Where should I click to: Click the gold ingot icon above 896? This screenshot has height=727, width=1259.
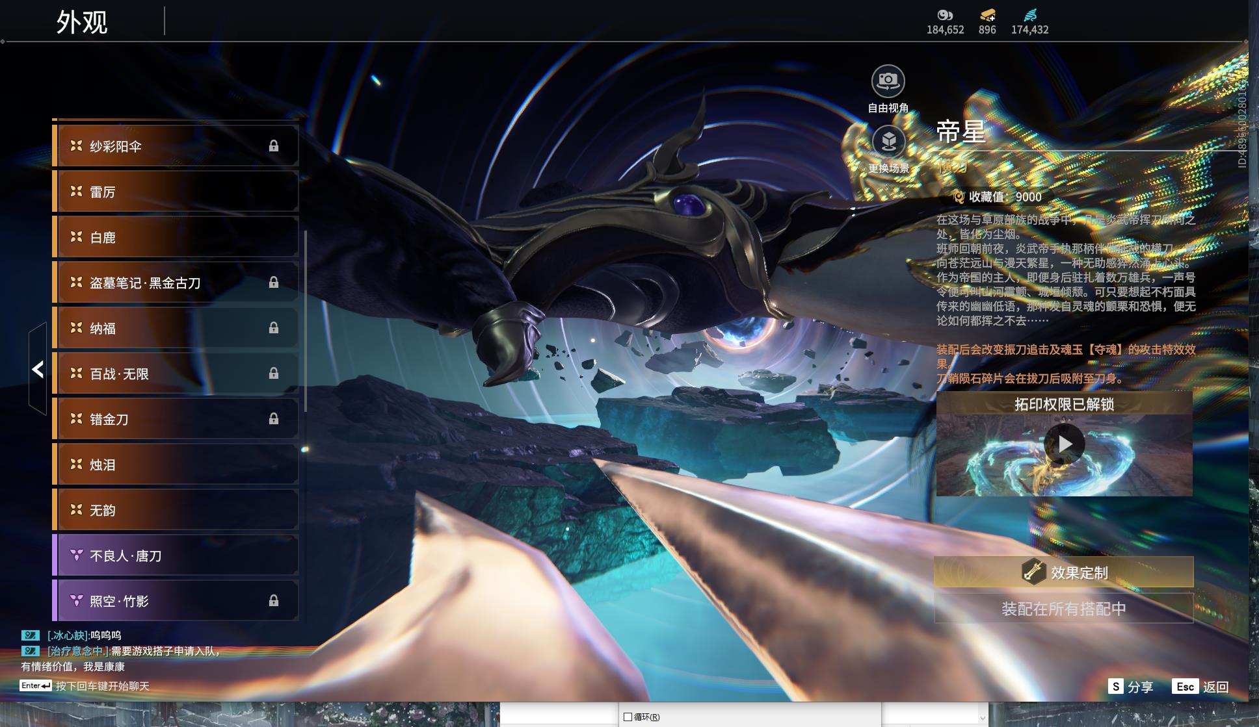coord(987,15)
